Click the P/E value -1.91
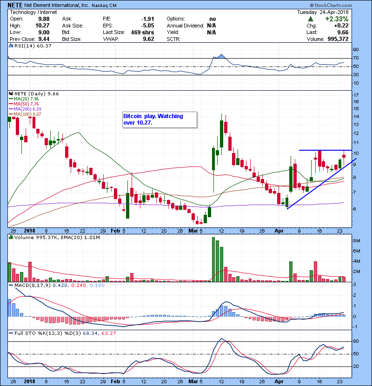The width and height of the screenshot is (372, 386). (147, 19)
